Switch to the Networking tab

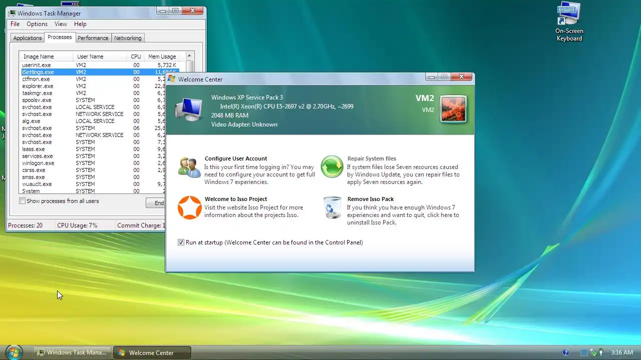128,38
